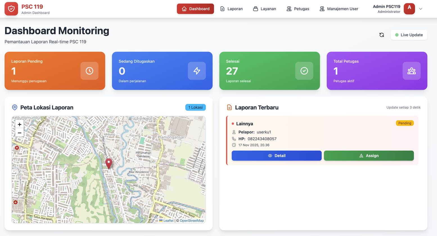
Task: Toggle the Live Update button
Action: click(409, 35)
